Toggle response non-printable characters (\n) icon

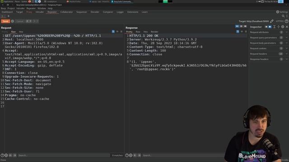click(242, 31)
